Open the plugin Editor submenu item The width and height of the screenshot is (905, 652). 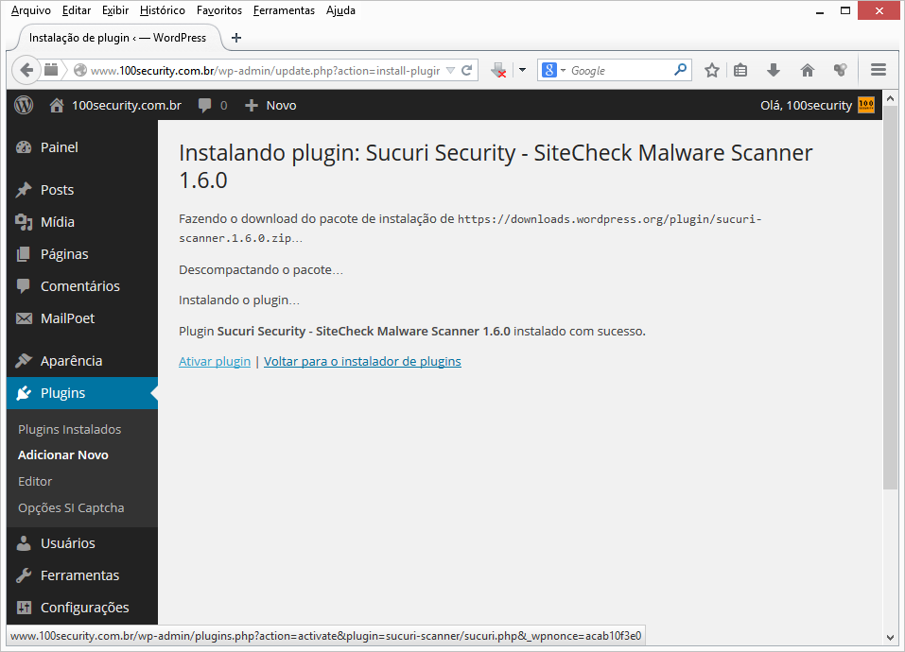pos(35,481)
